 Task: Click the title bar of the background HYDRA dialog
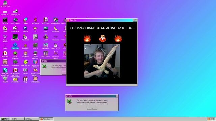coord(53,61)
